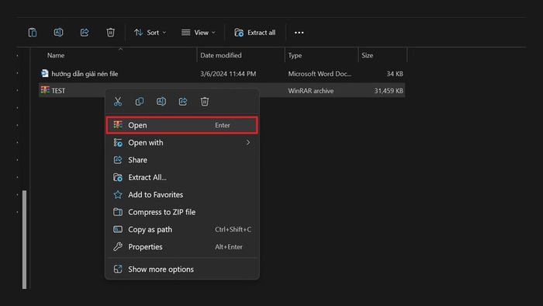Choose Extract All... in the context menu
Viewport: 543px width, 306px height.
pos(182,177)
